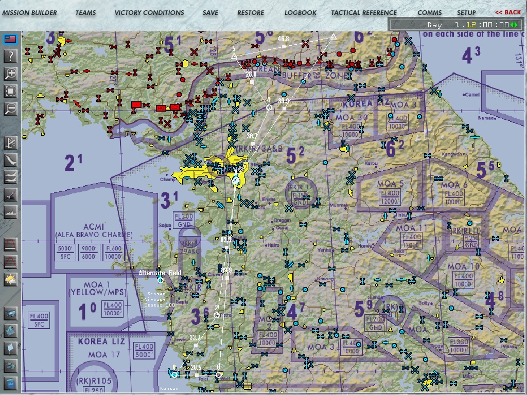Go back with the red << BACK link

click(508, 12)
